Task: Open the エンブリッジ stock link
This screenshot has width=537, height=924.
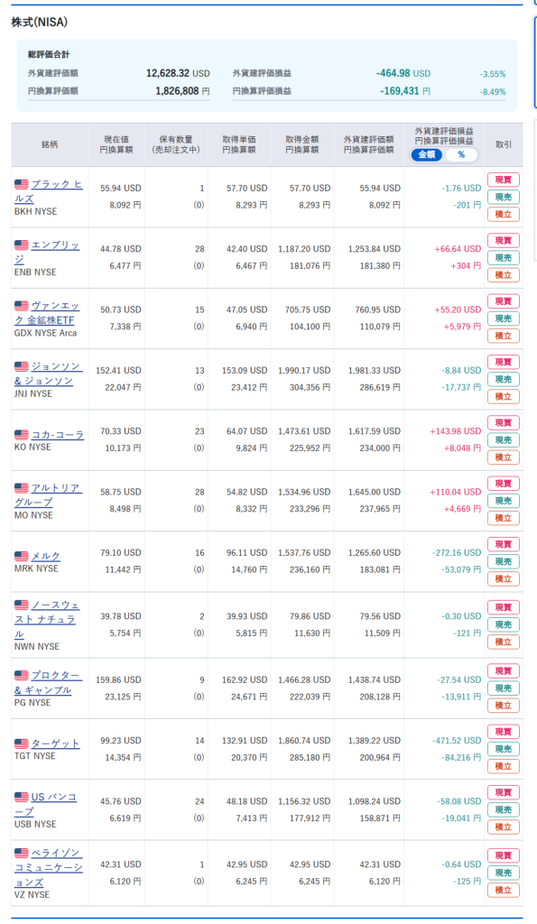Action: pos(47,252)
